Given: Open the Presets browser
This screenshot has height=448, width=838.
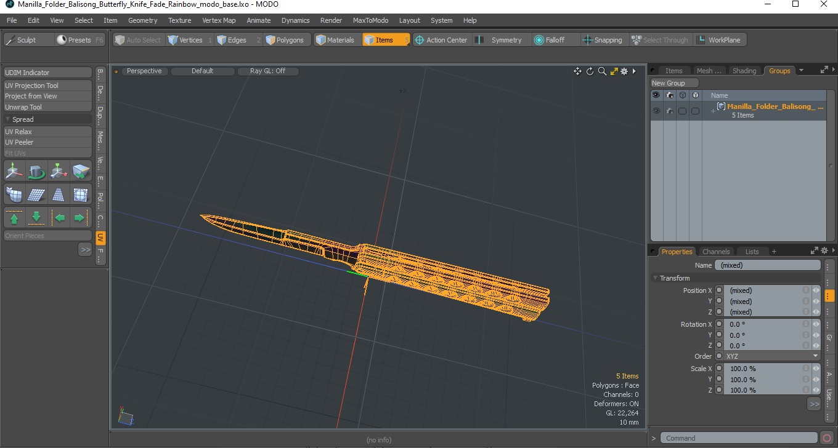Looking at the screenshot, I should [80, 40].
